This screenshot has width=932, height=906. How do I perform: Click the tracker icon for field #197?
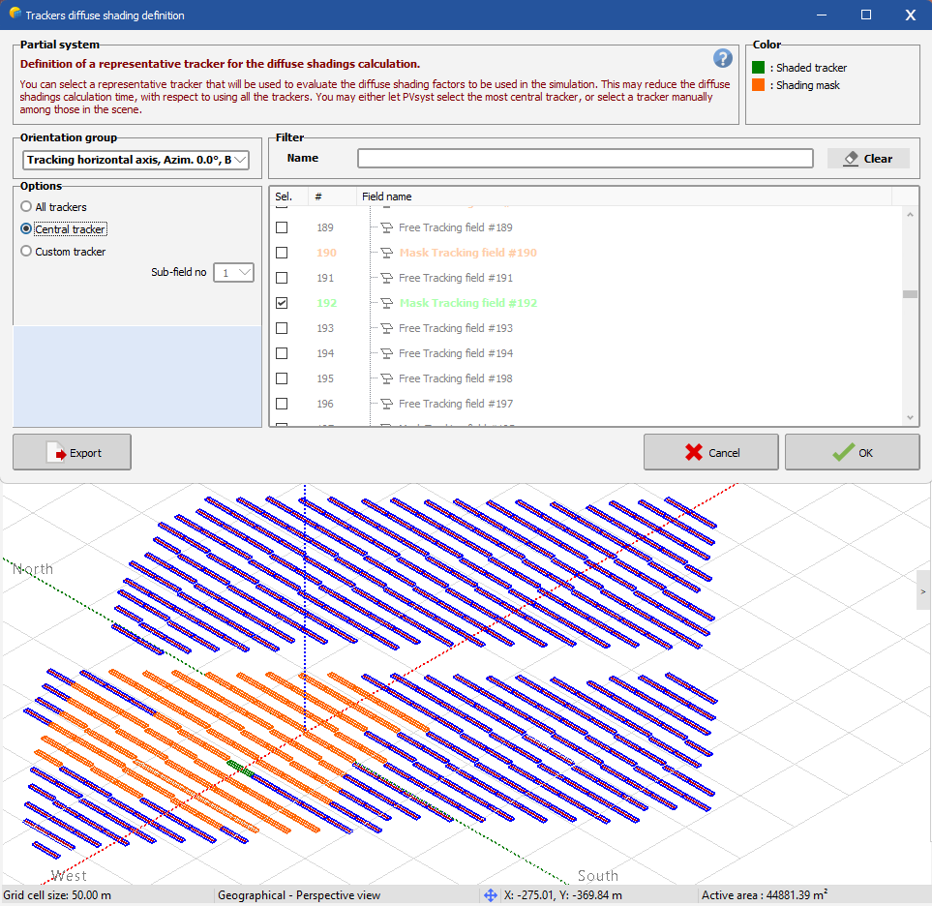(387, 404)
